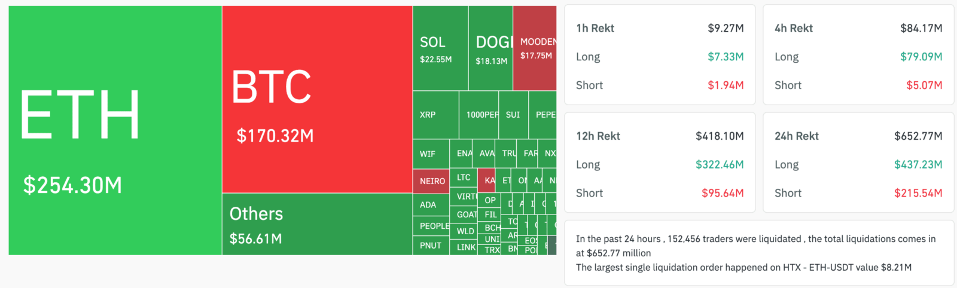957x288 pixels.
Task: Click the ADA tile
Action: pos(431,205)
